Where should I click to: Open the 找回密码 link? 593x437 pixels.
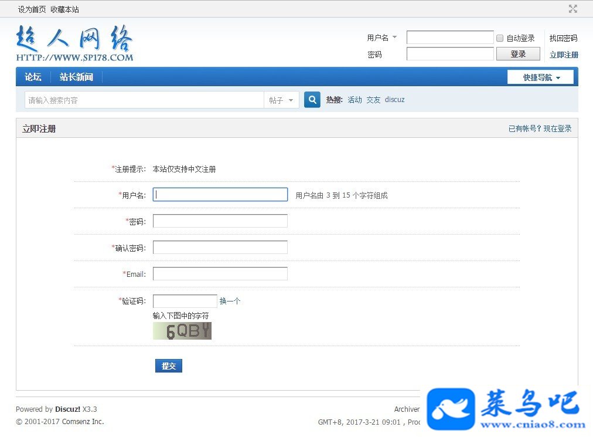563,38
